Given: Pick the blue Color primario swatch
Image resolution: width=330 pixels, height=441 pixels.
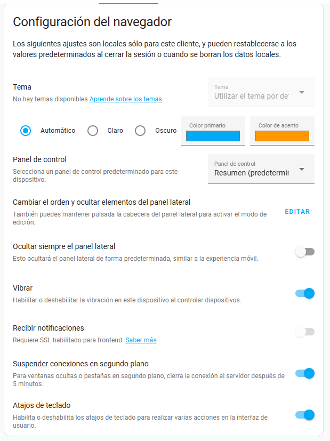Looking at the screenshot, I should pos(213,136).
